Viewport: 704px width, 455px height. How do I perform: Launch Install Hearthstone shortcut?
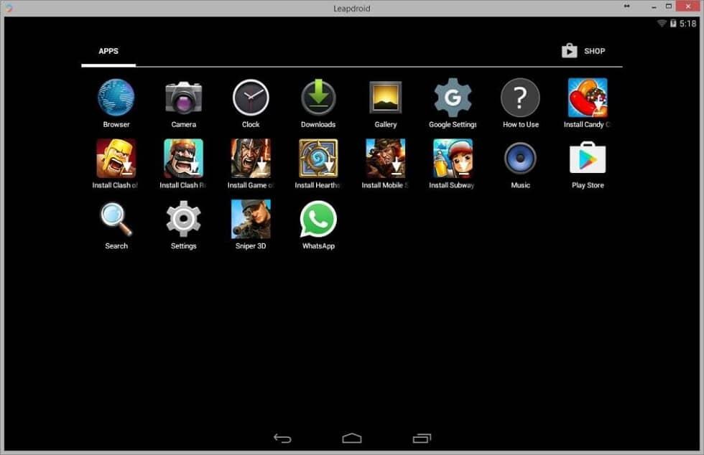(318, 159)
